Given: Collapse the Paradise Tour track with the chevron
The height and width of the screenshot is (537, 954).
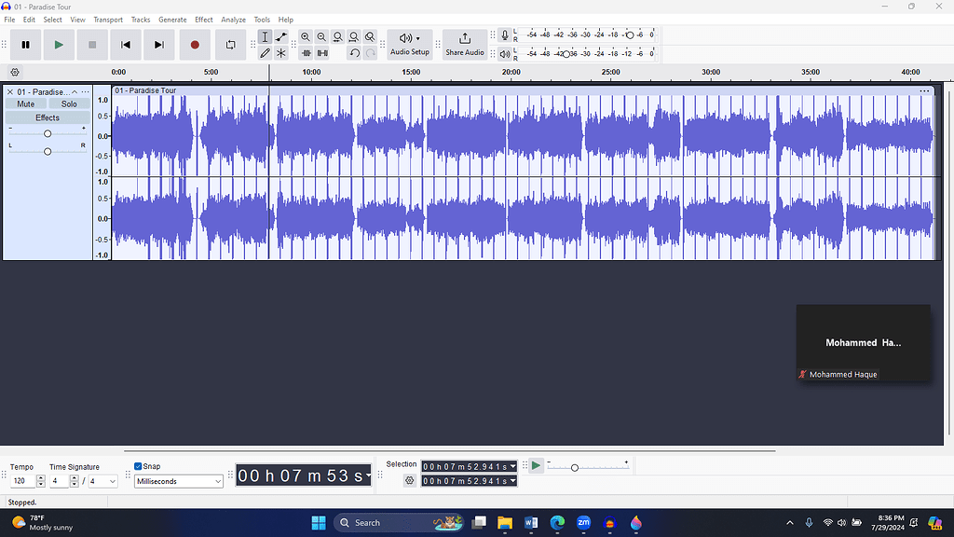Looking at the screenshot, I should tap(75, 91).
